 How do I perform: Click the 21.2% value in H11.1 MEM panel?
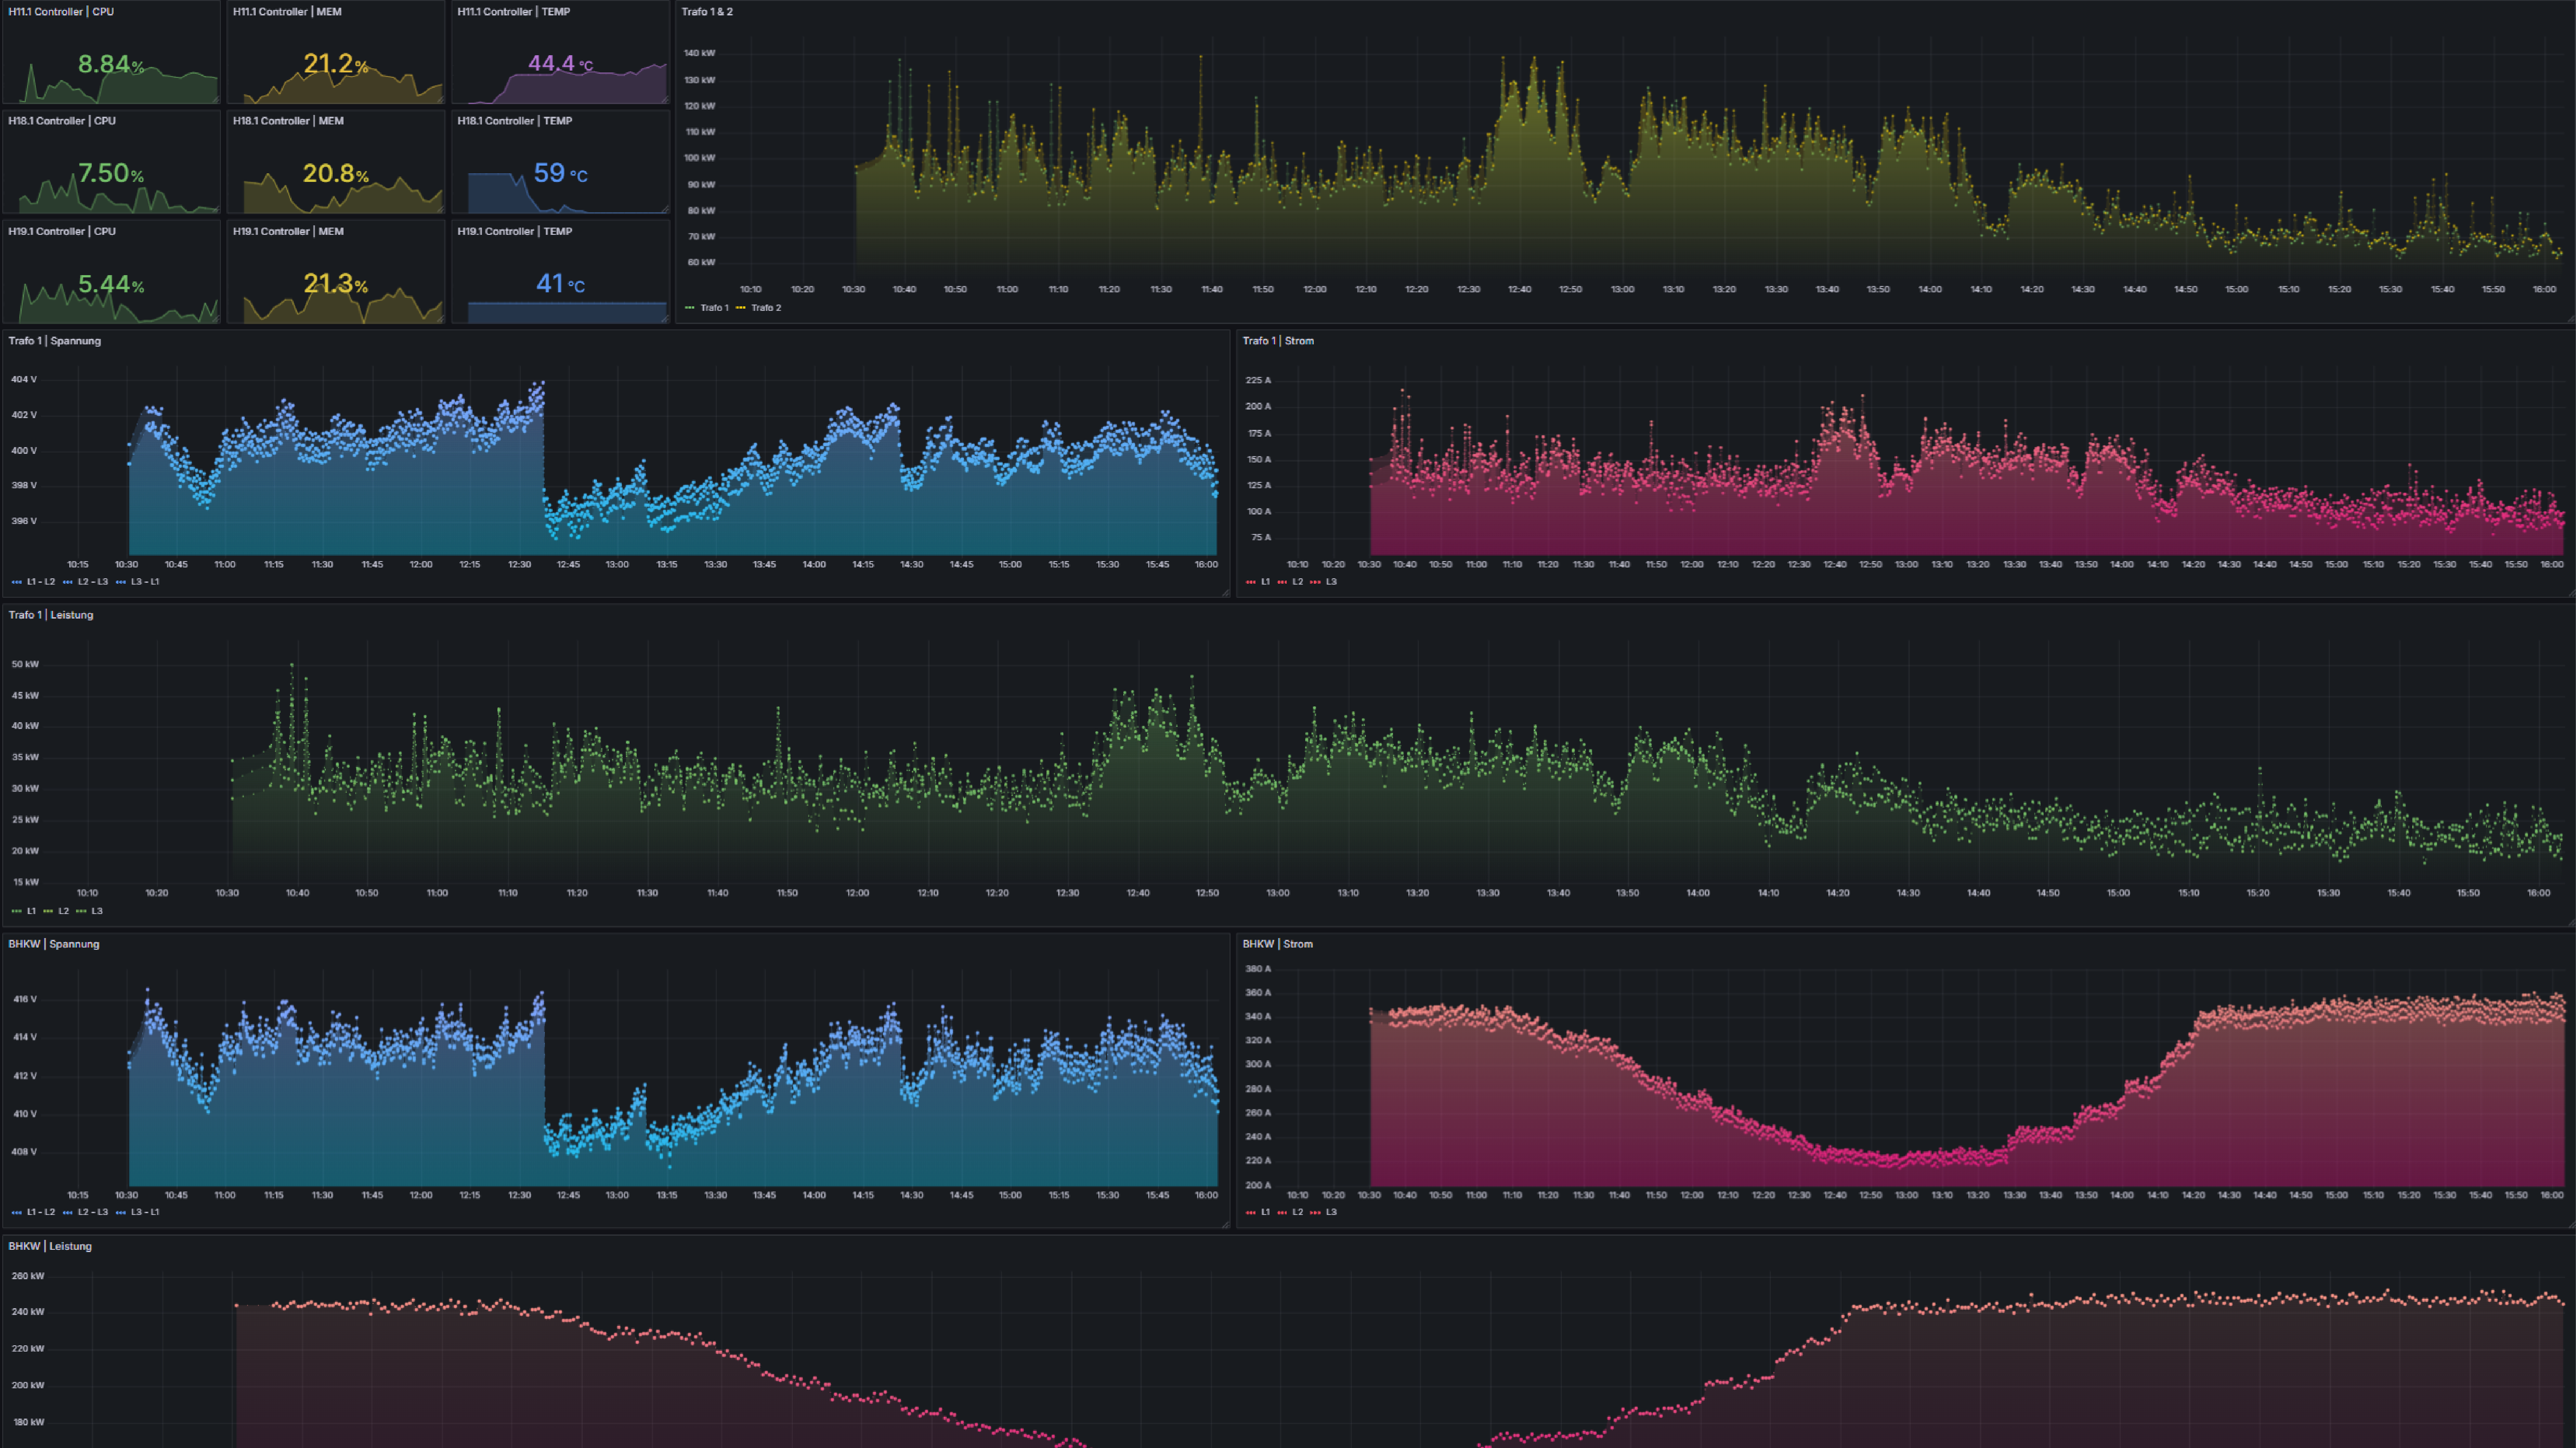pyautogui.click(x=336, y=65)
